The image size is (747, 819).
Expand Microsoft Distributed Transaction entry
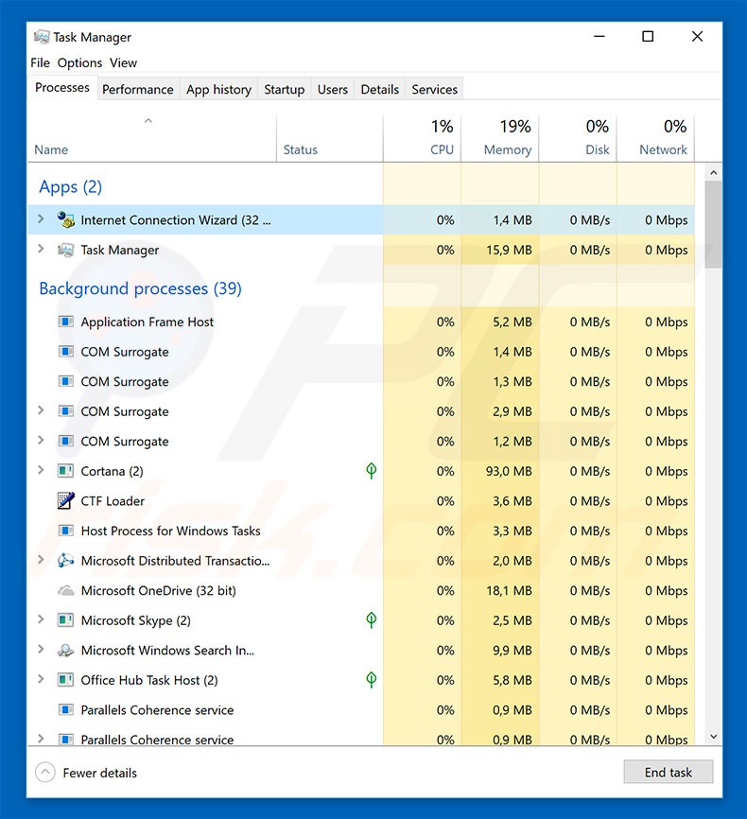(41, 560)
